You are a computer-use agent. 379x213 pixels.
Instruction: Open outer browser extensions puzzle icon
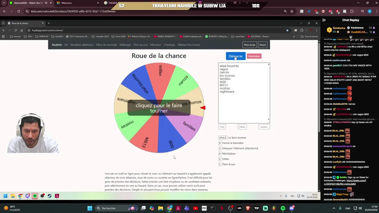352,11
